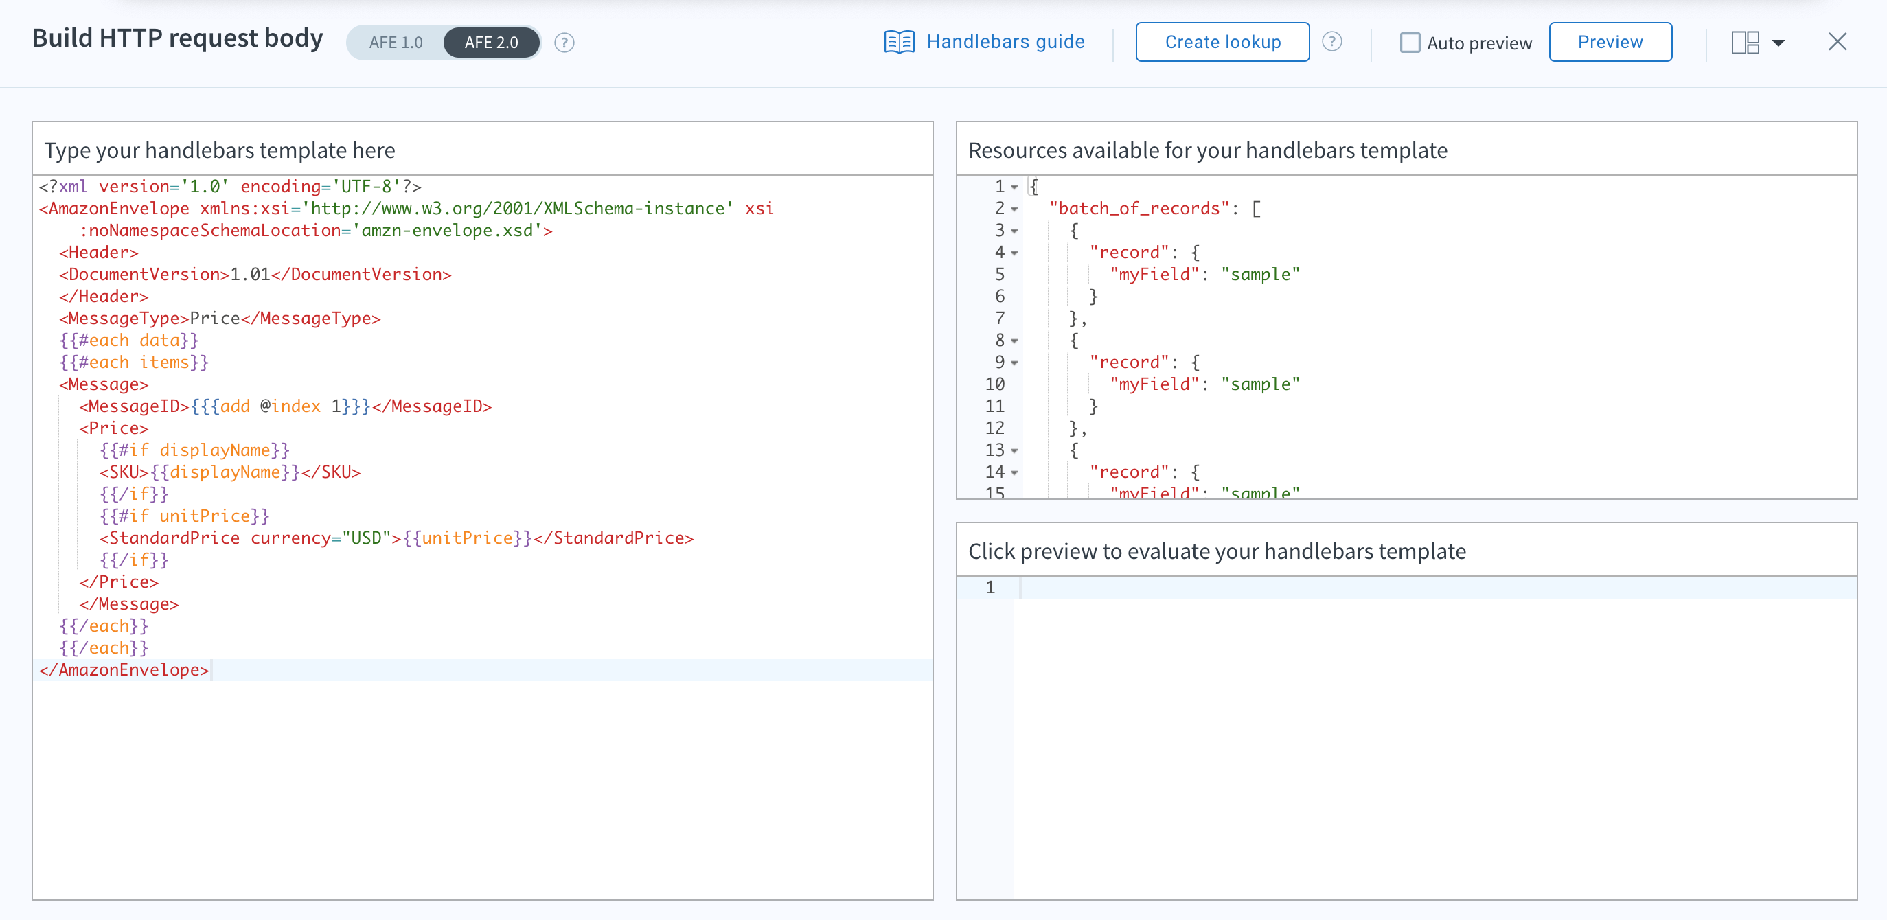This screenshot has width=1887, height=920.
Task: Select the AFE 2.0 toggle option
Action: click(x=491, y=42)
